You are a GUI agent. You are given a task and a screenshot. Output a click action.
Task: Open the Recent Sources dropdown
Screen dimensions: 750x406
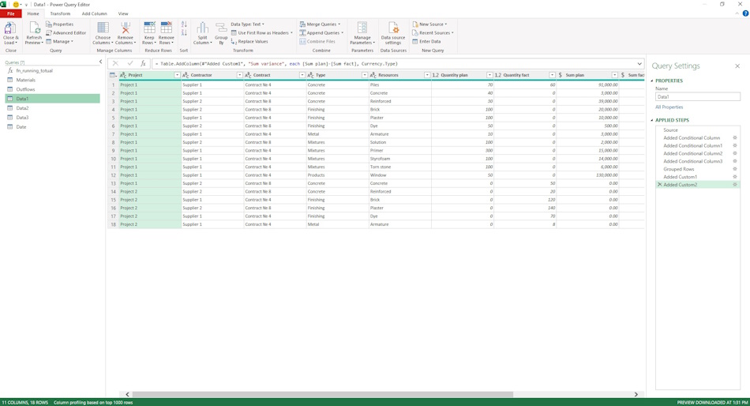[x=433, y=33]
